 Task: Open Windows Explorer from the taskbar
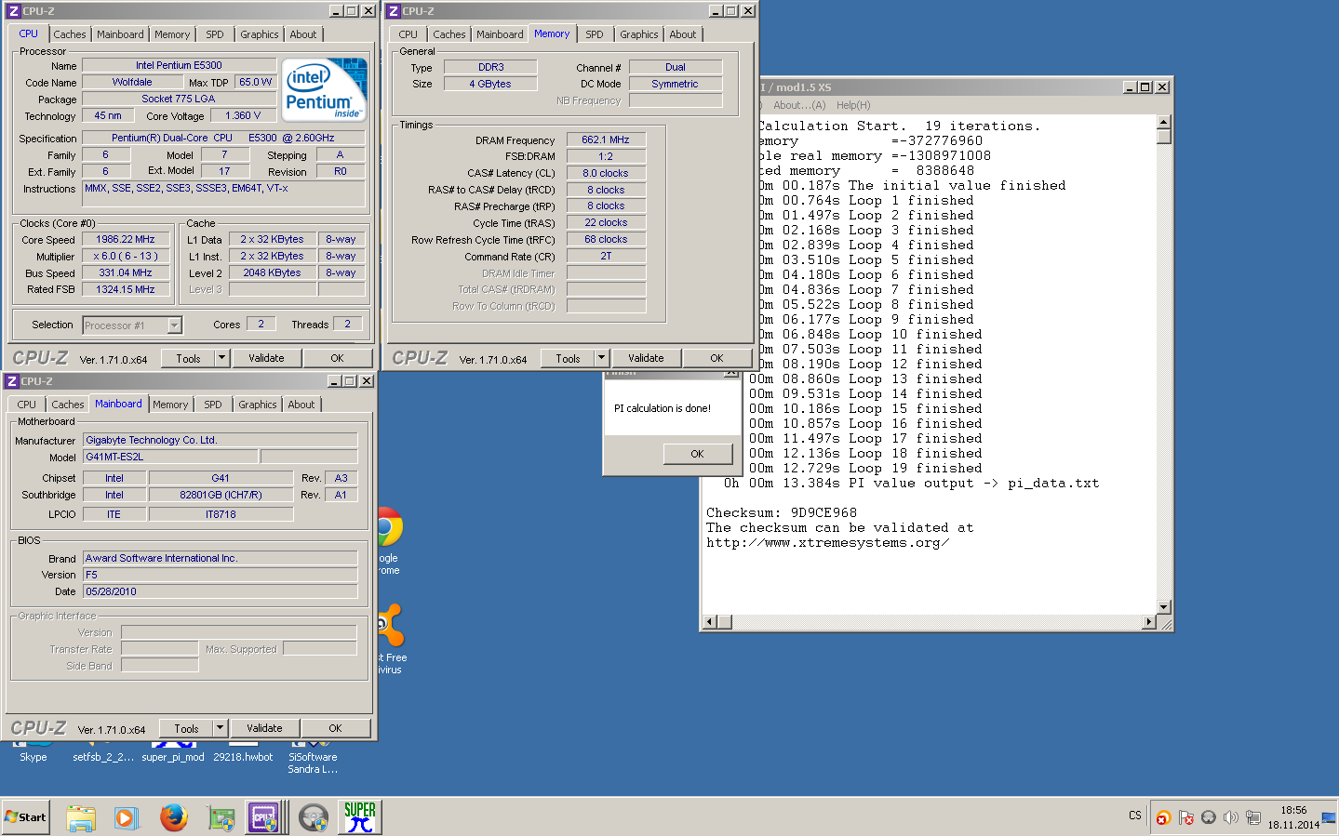click(x=81, y=817)
